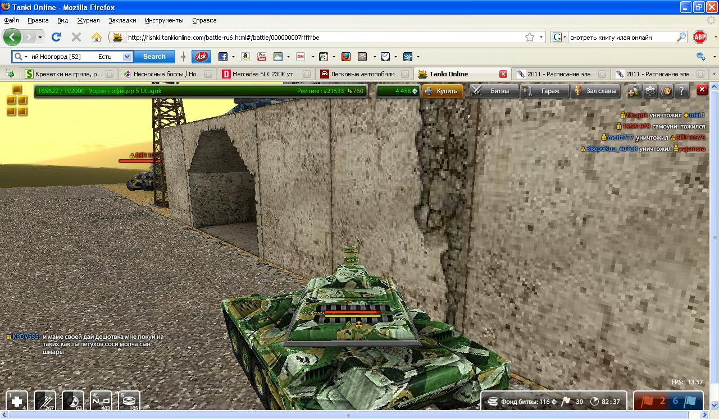Open the Вид menu
The width and height of the screenshot is (719, 419).
point(62,20)
